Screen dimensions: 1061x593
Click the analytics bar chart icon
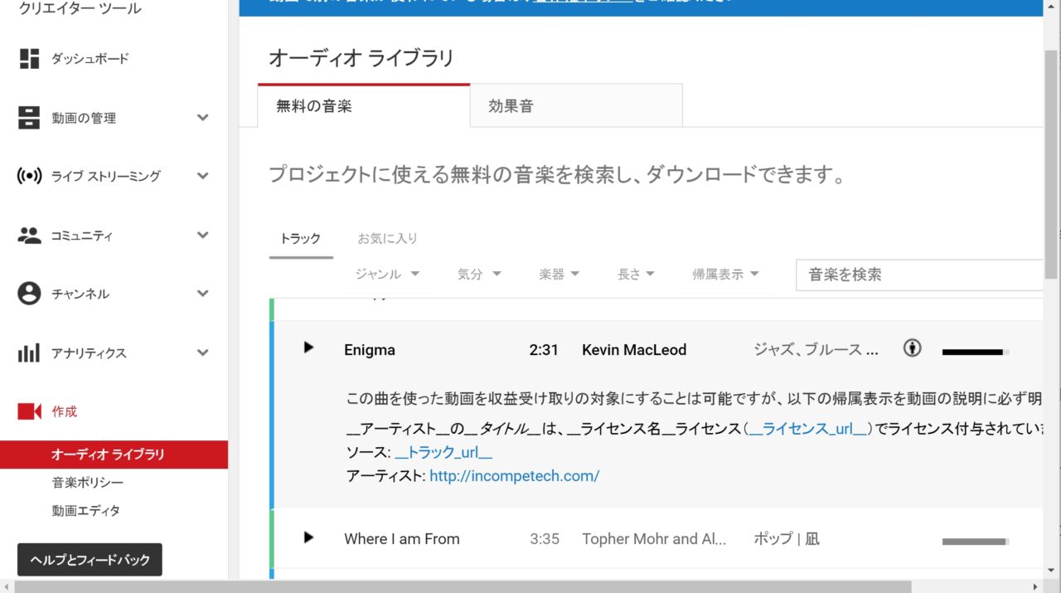pyautogui.click(x=29, y=353)
